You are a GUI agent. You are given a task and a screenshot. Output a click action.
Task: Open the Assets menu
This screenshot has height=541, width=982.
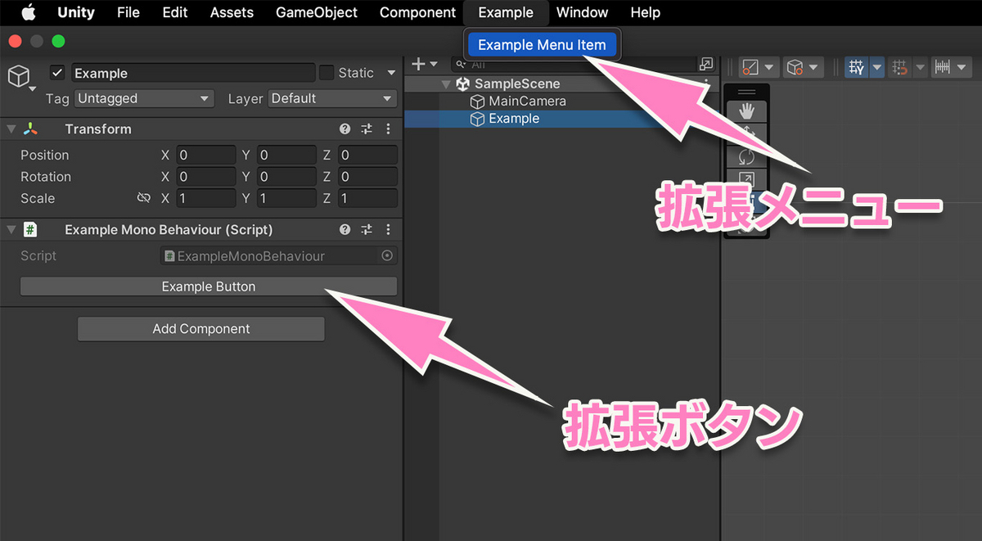[x=232, y=12]
